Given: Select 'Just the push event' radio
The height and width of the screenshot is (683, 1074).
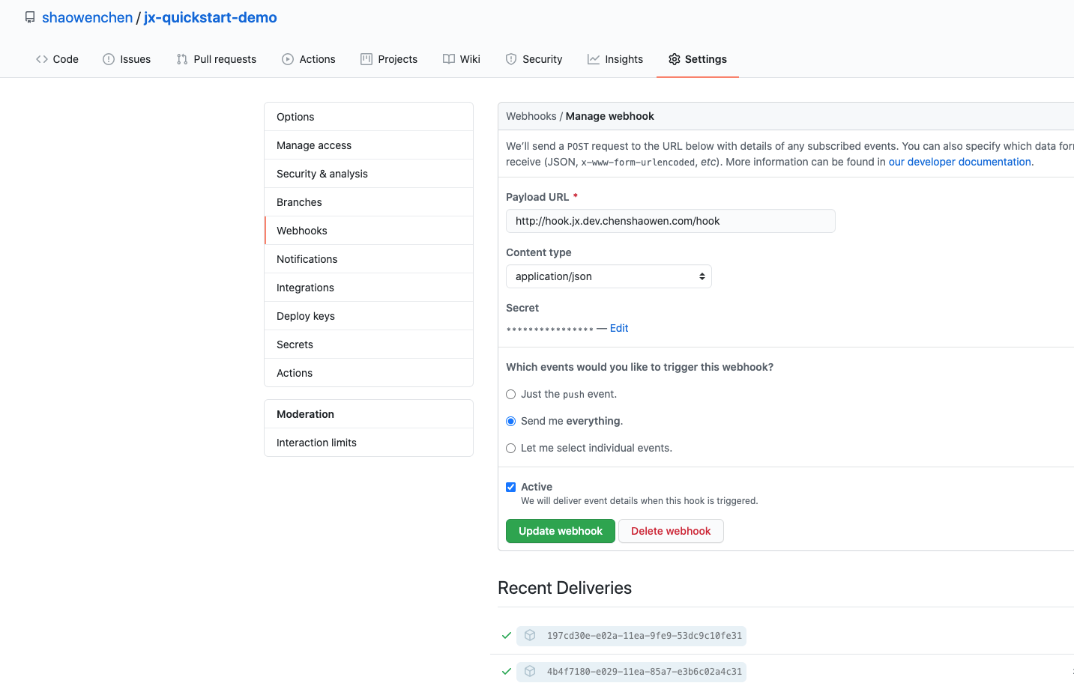Looking at the screenshot, I should (x=511, y=395).
